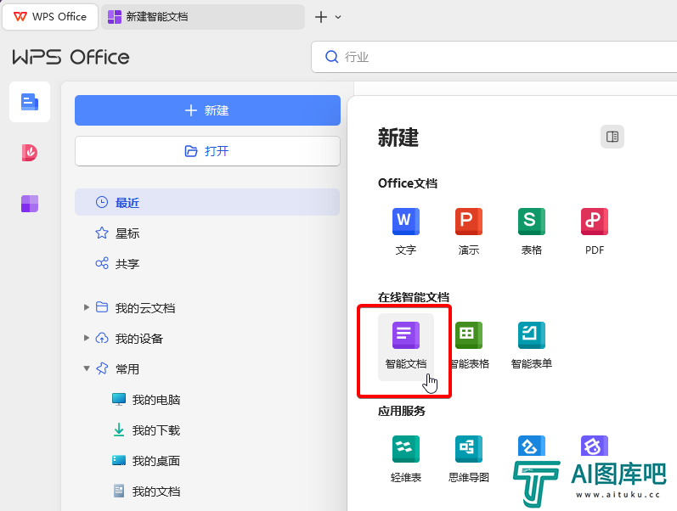The height and width of the screenshot is (511, 677).
Task: Open the 轻维表 app service
Action: pos(406,449)
